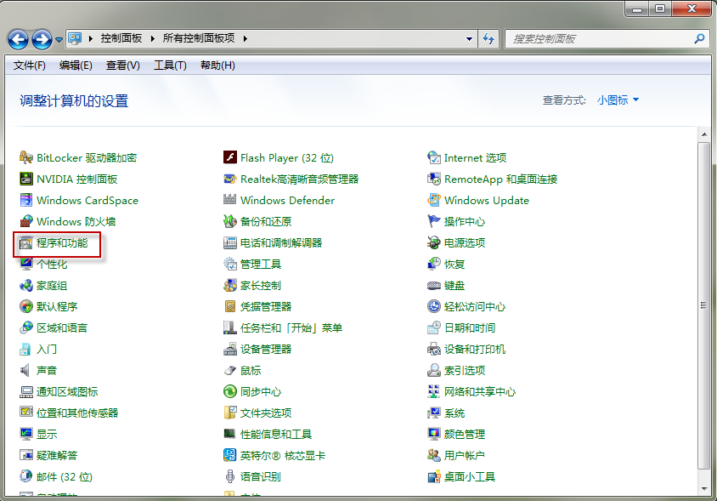
Task: Click the 鼠标 mouse icon
Action: [x=230, y=371]
